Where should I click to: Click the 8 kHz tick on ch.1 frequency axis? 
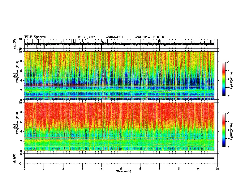(21, 61)
